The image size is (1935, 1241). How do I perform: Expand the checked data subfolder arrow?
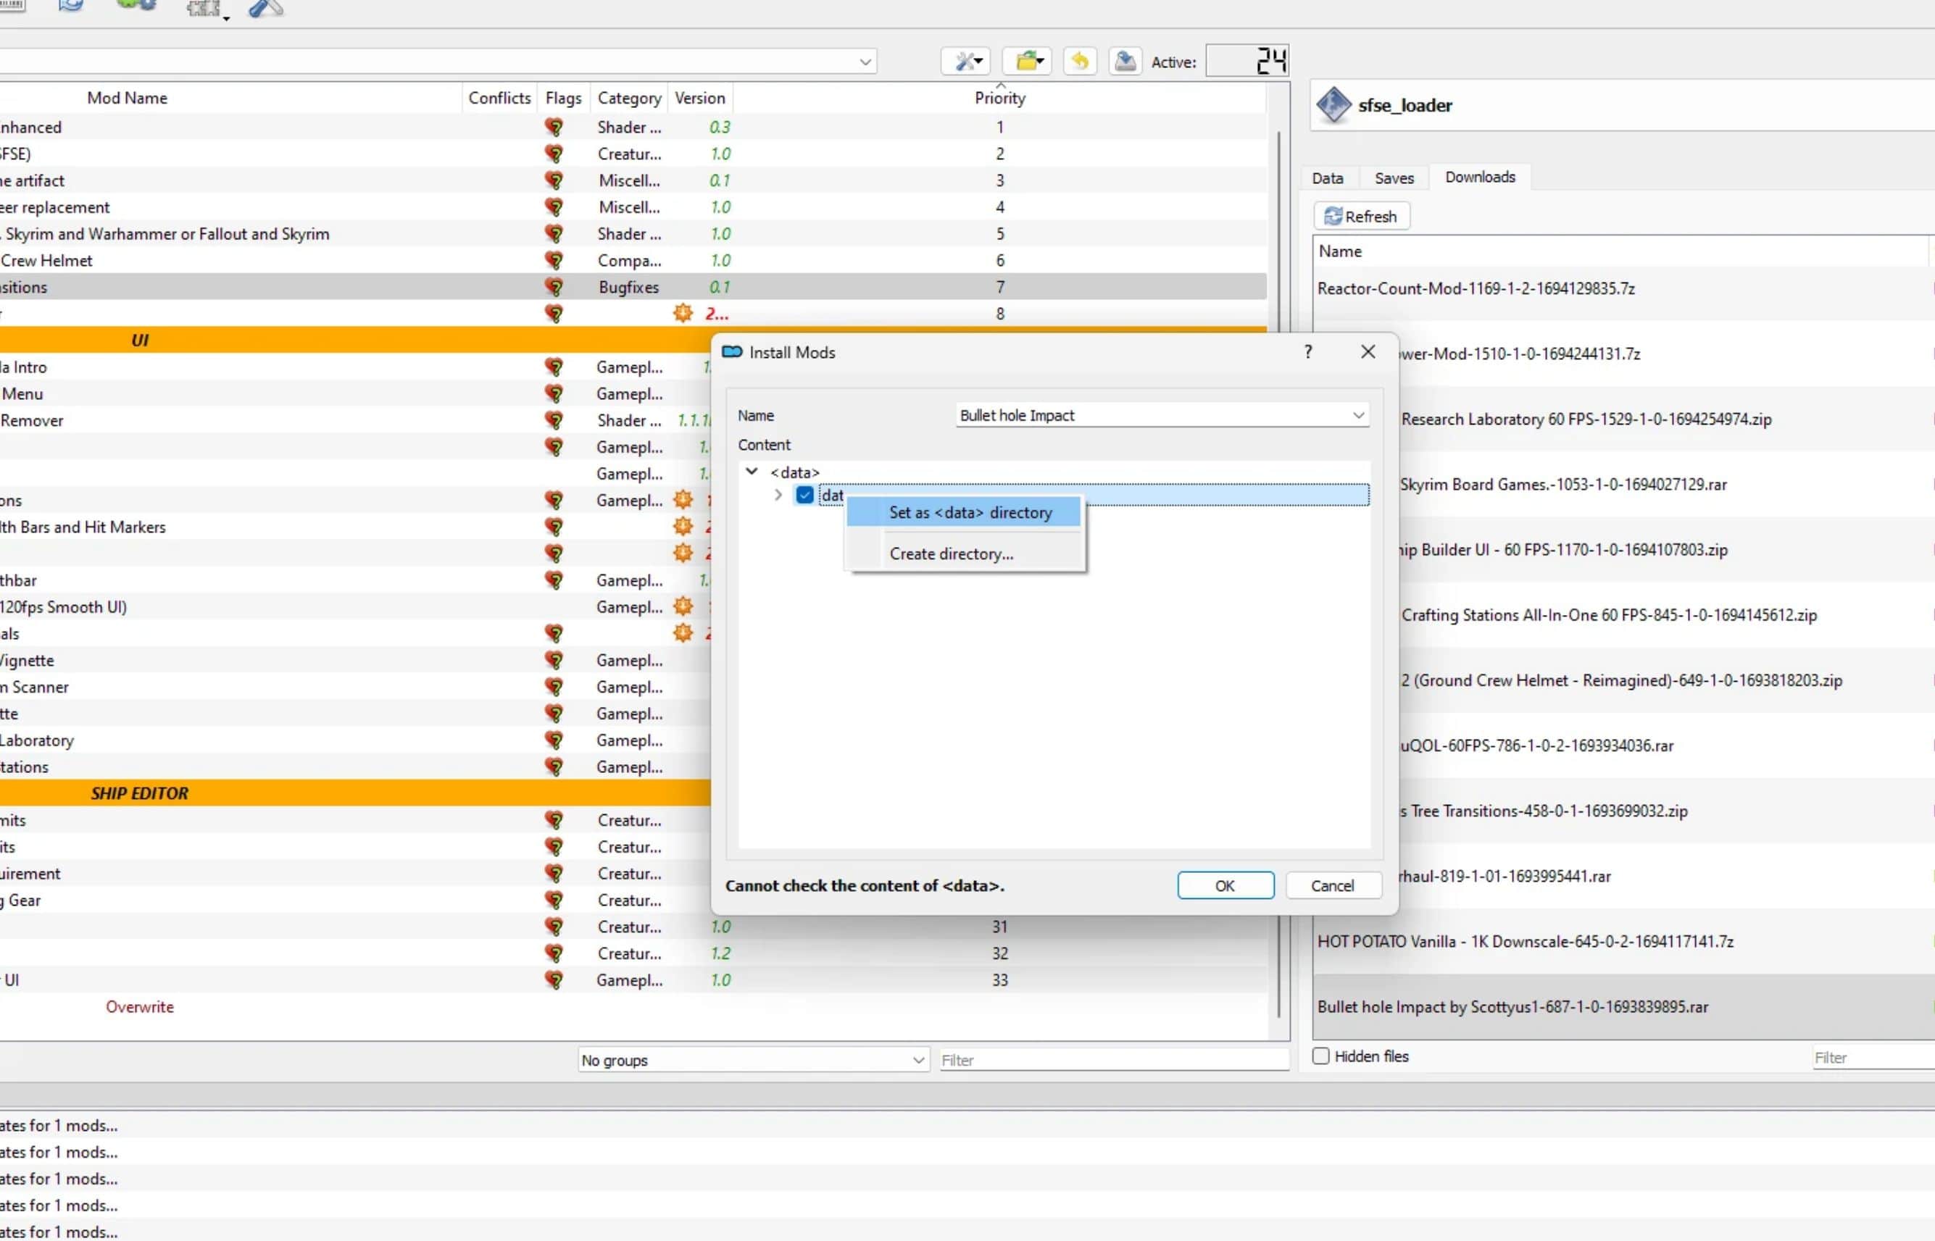(778, 495)
